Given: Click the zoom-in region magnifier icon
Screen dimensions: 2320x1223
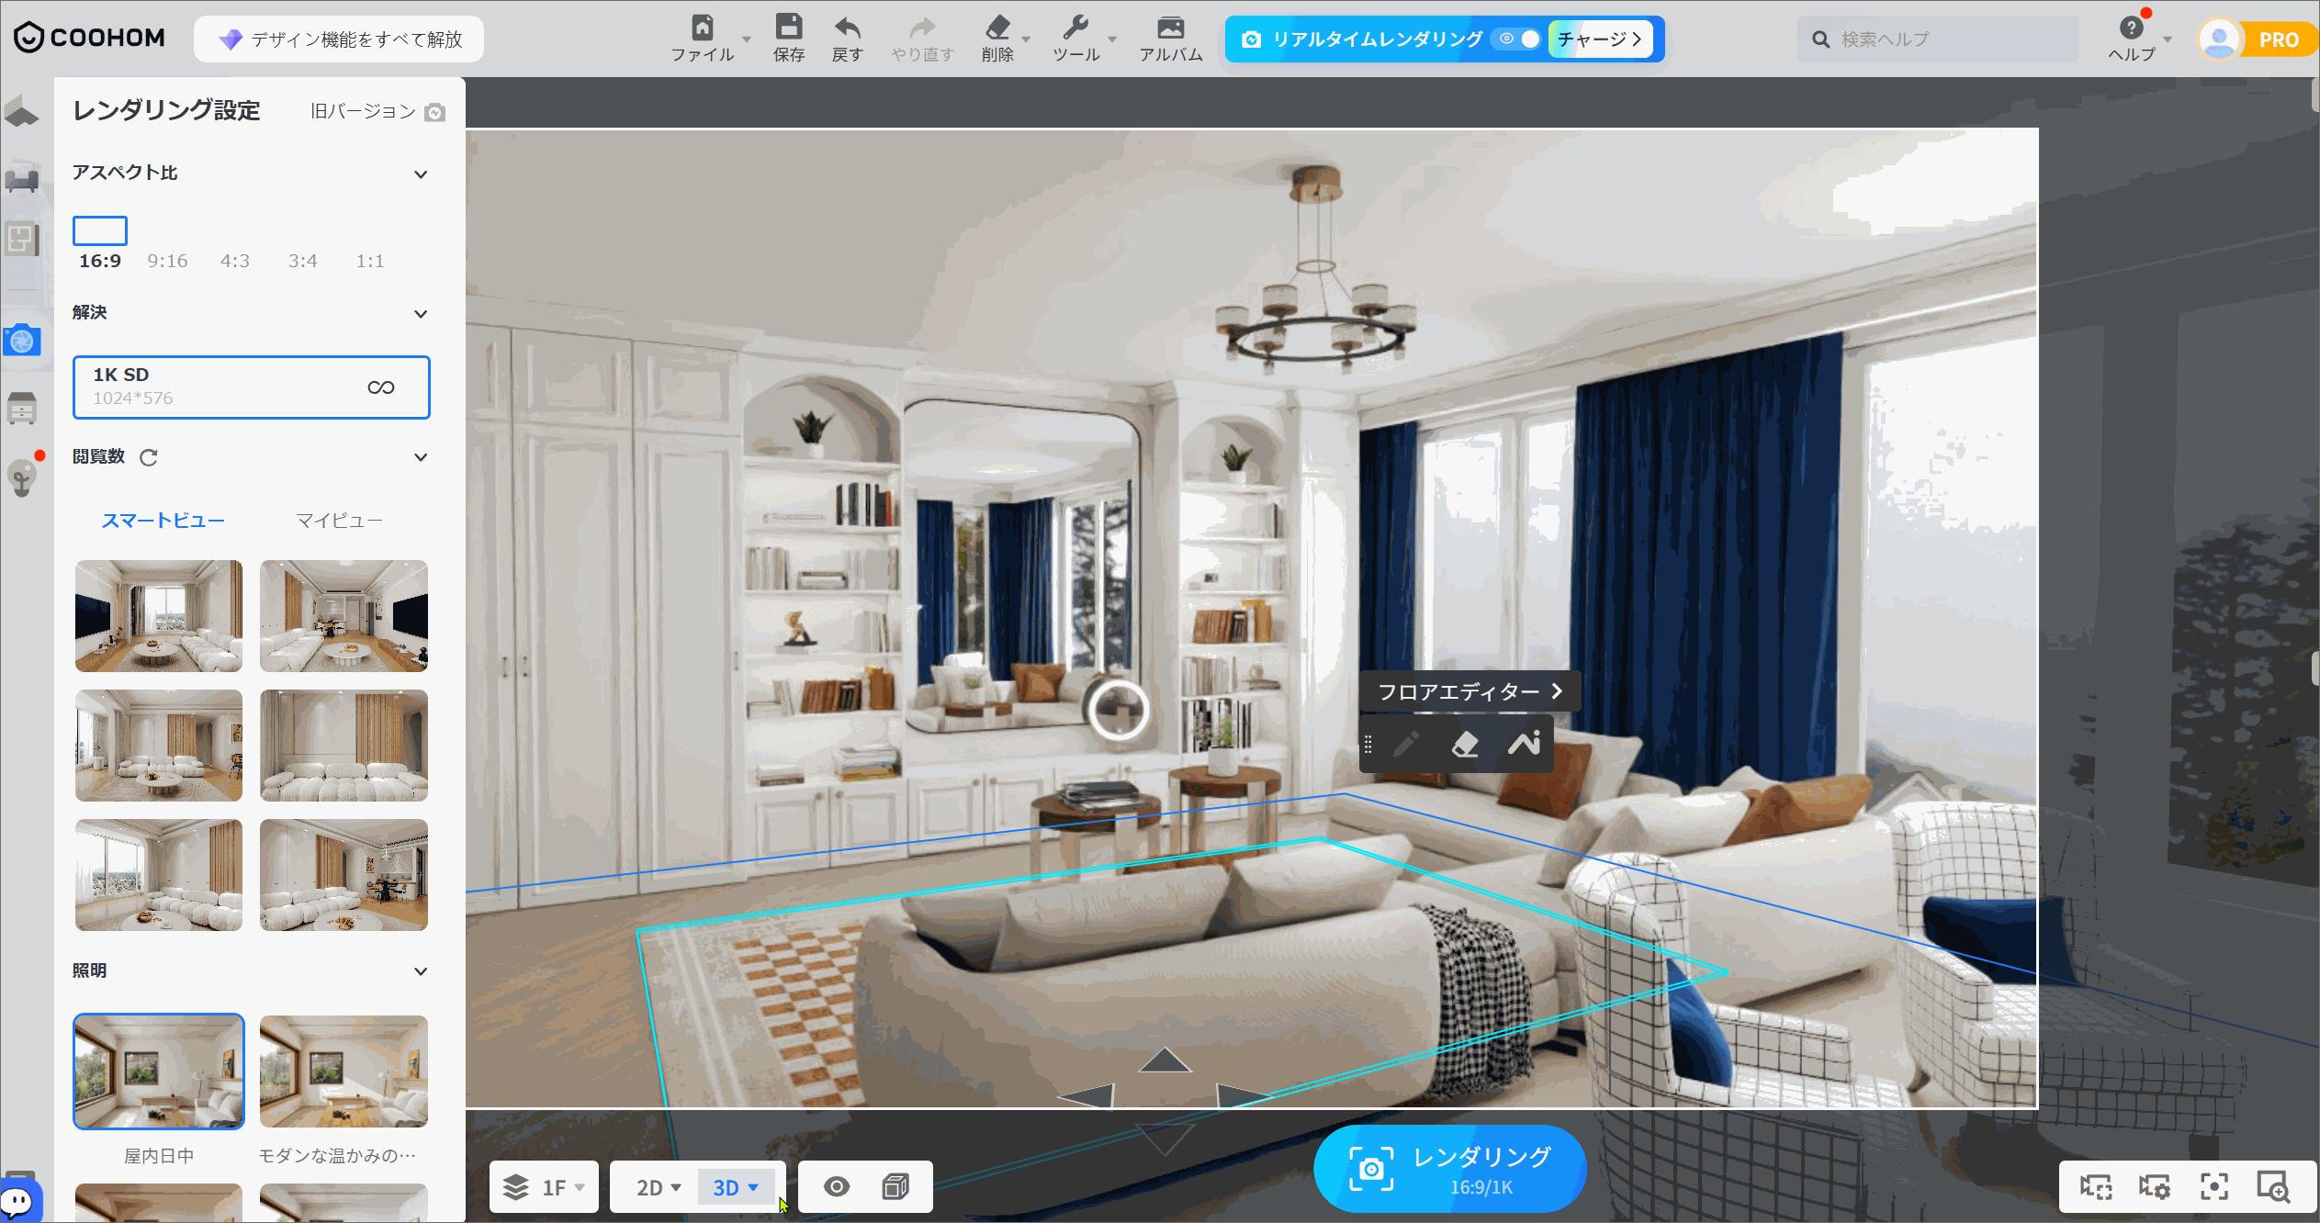Looking at the screenshot, I should click(x=2273, y=1186).
